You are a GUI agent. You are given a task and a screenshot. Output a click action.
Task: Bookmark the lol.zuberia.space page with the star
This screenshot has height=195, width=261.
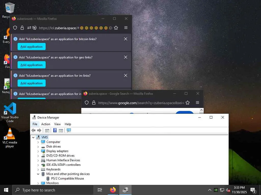click(x=116, y=28)
